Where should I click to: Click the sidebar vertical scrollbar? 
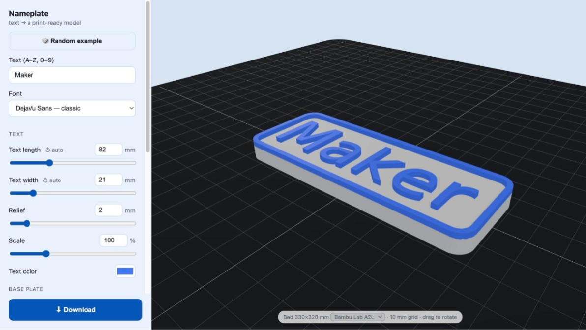coord(148,77)
